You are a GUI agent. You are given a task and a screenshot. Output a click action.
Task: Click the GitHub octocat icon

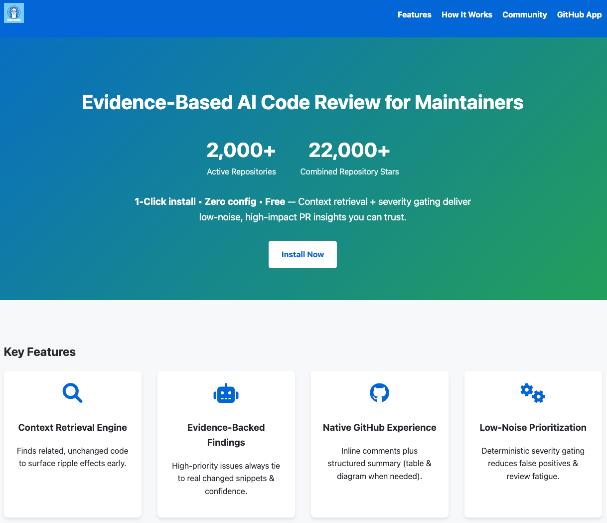coord(379,393)
